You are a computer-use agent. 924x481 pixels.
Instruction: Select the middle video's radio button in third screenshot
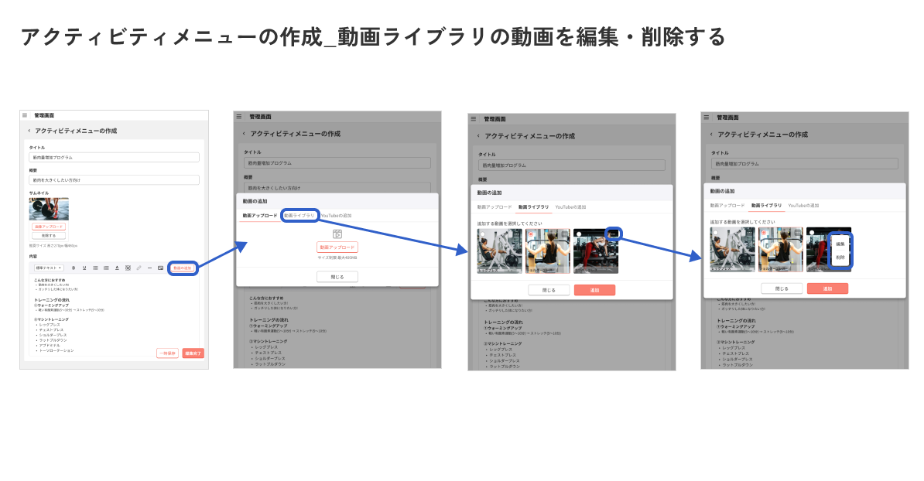coord(530,233)
